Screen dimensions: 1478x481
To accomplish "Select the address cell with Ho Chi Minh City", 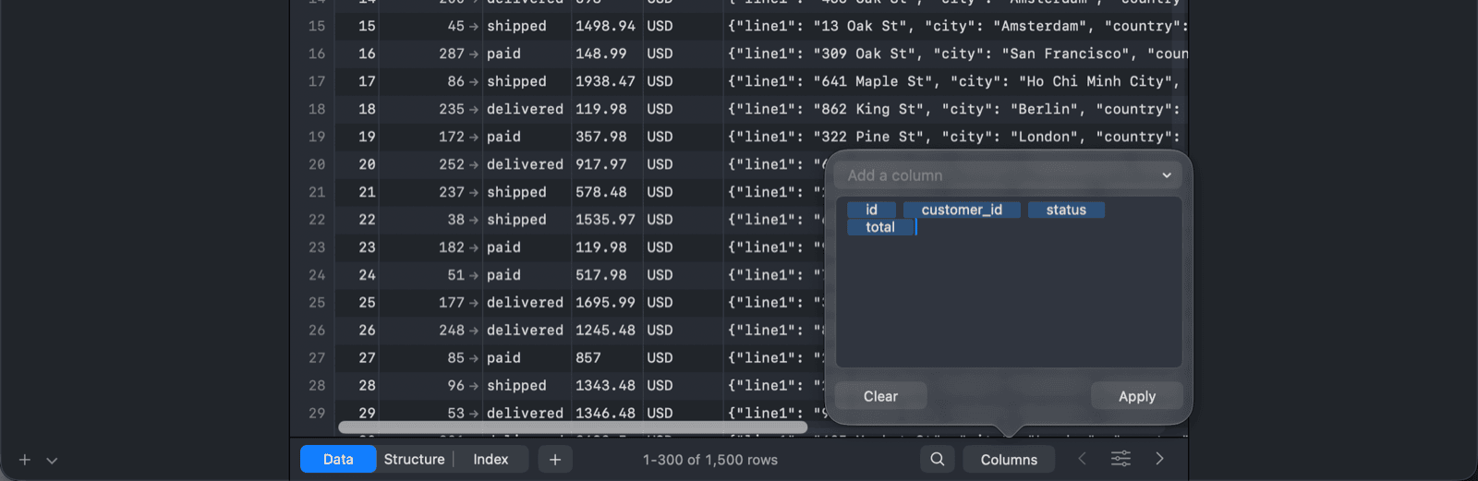I will 955,81.
